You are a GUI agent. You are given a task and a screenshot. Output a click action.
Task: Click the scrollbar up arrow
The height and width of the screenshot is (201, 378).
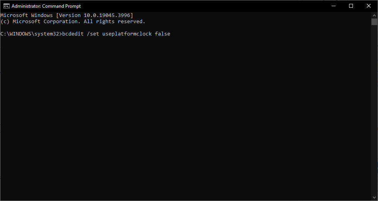tap(374, 15)
